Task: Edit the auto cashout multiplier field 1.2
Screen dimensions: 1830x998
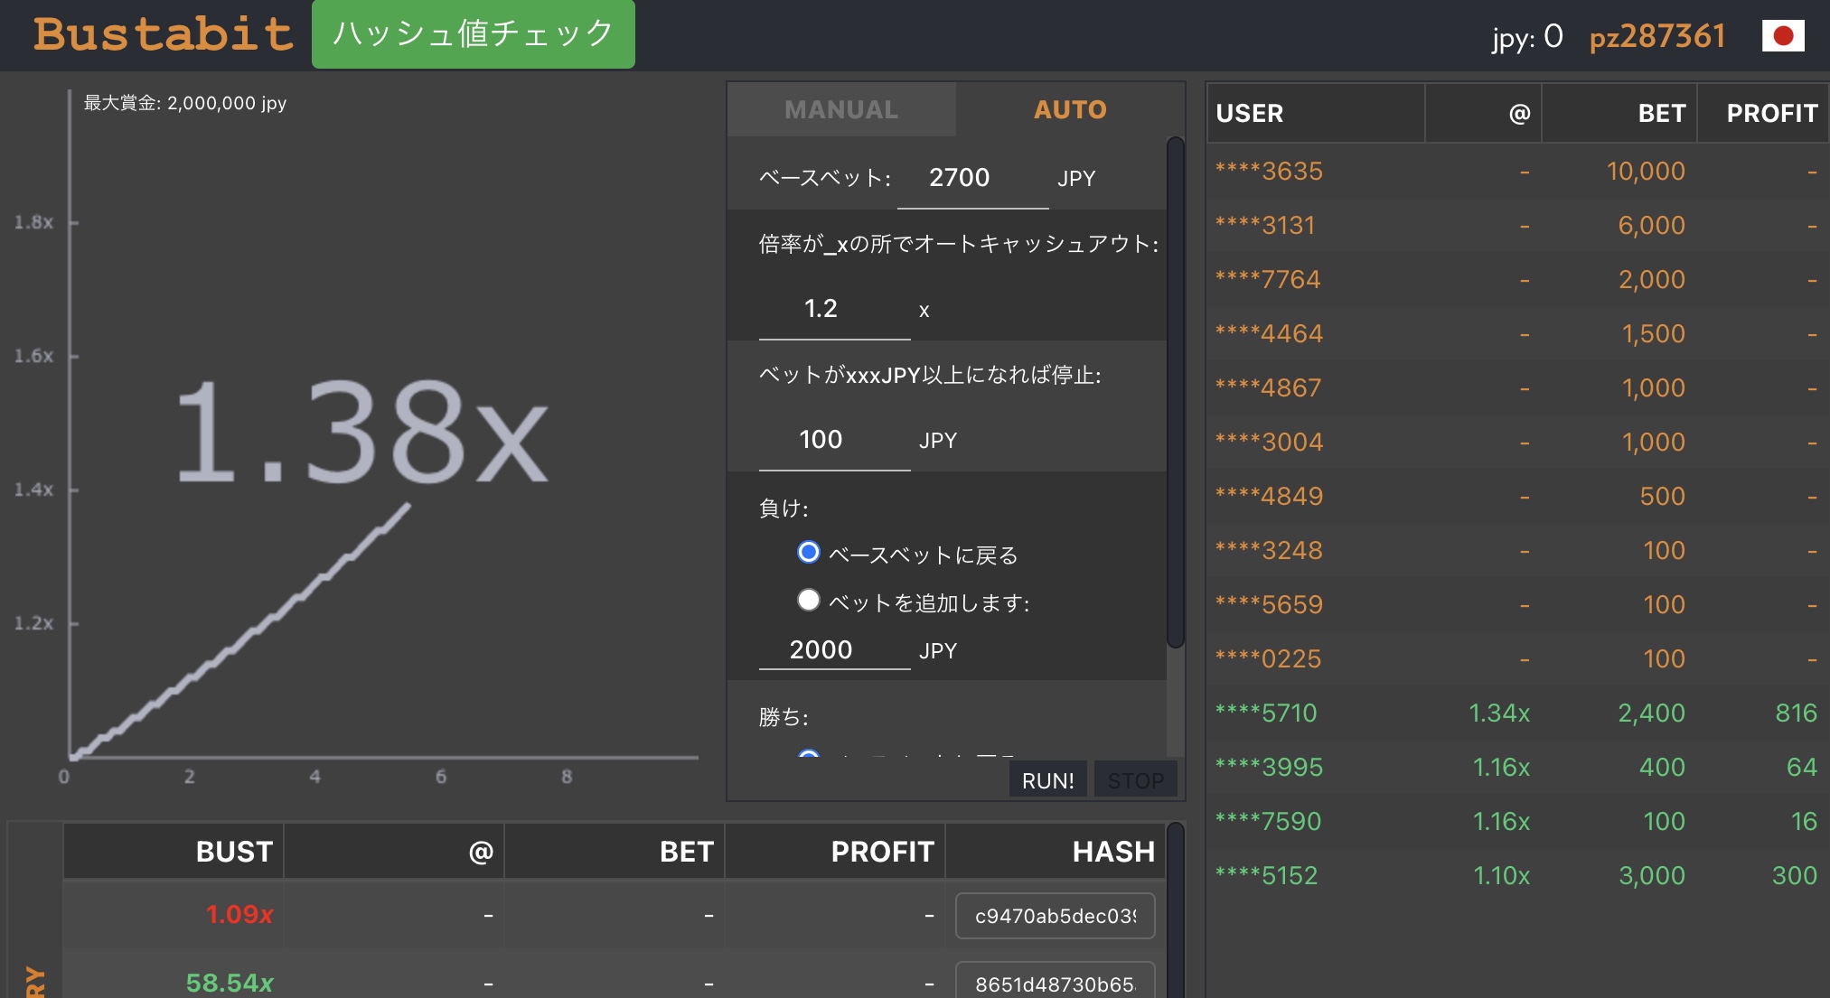Action: [x=834, y=310]
